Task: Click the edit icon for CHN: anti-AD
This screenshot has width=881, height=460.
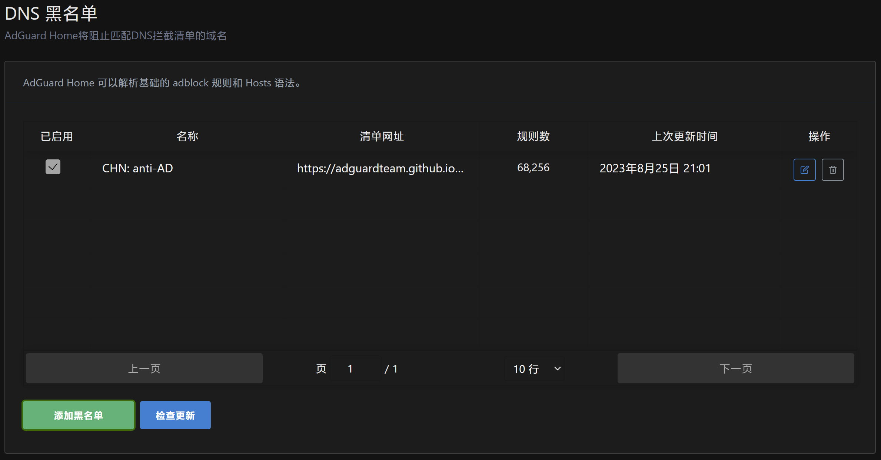Action: click(x=804, y=170)
